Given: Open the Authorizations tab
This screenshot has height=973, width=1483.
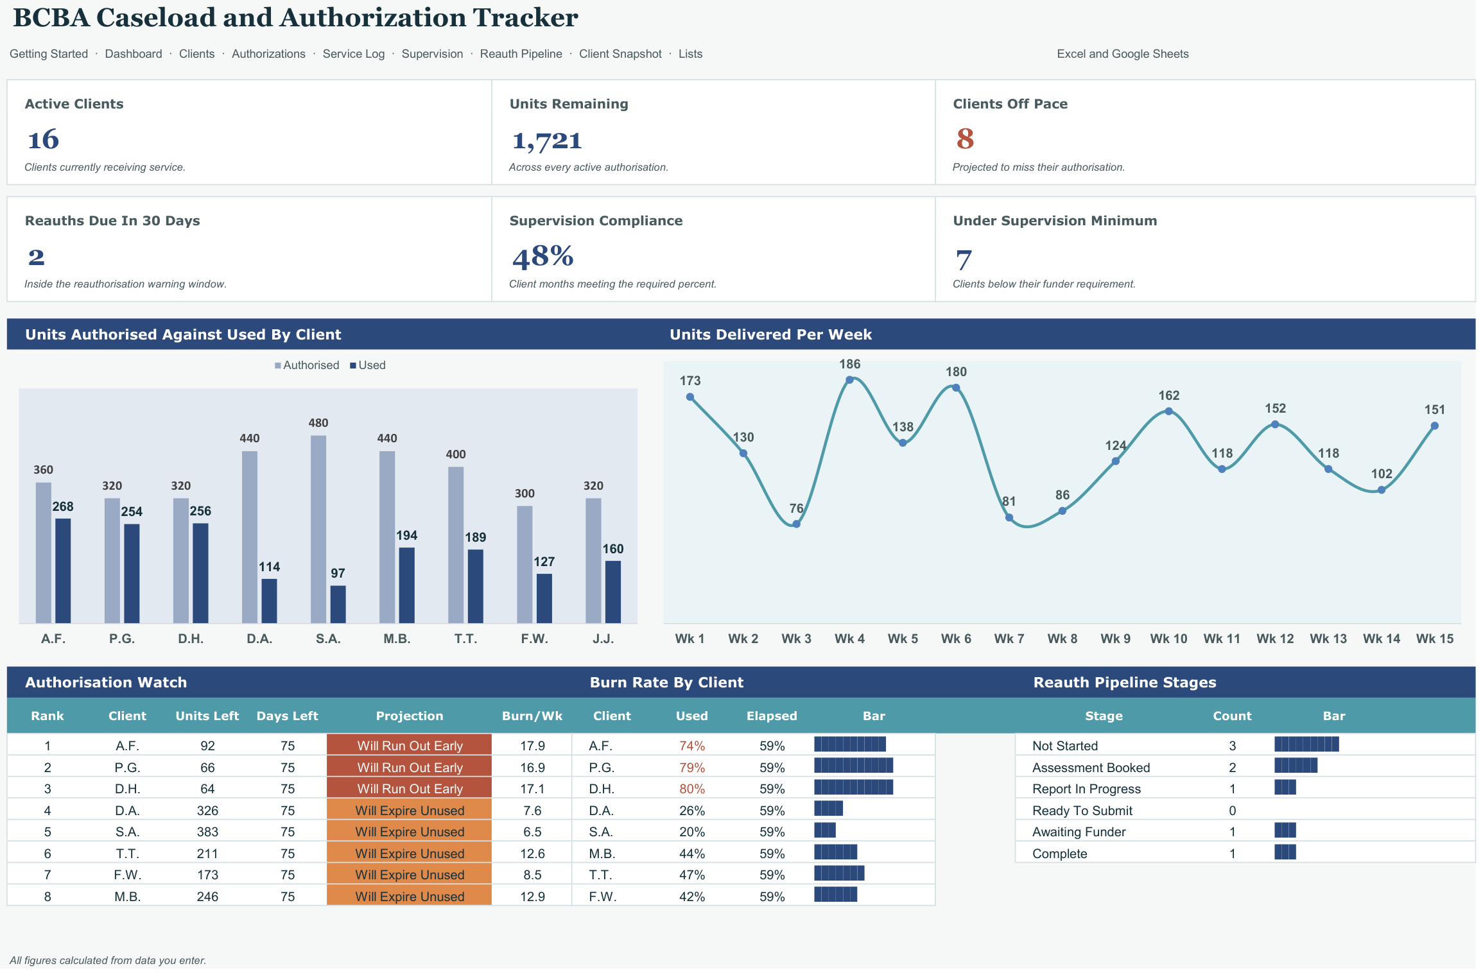Looking at the screenshot, I should pyautogui.click(x=268, y=54).
